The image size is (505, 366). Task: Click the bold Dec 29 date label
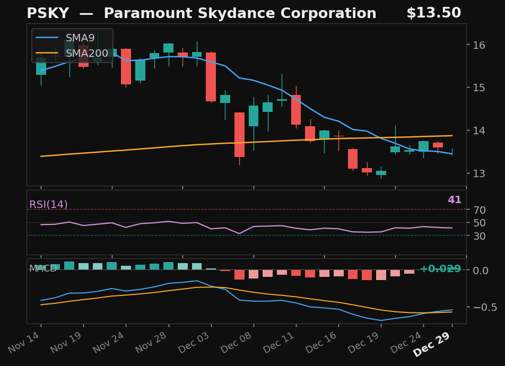(432, 344)
